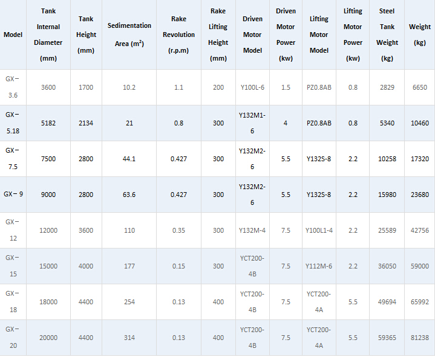The height and width of the screenshot is (357, 435).
Task: Click the Model column header
Action: (x=13, y=35)
